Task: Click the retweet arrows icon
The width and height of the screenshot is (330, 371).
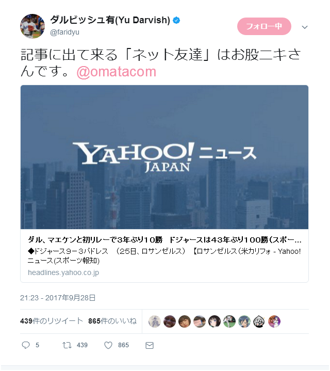Action: coord(67,345)
